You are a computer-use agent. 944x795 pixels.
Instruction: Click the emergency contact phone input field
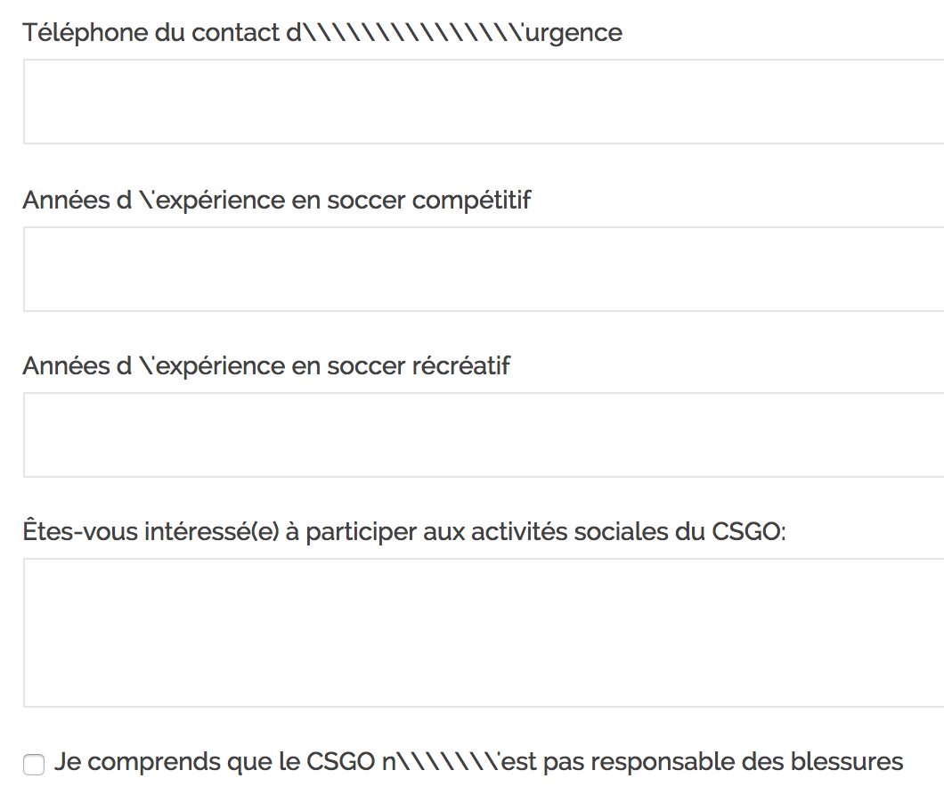click(x=481, y=102)
